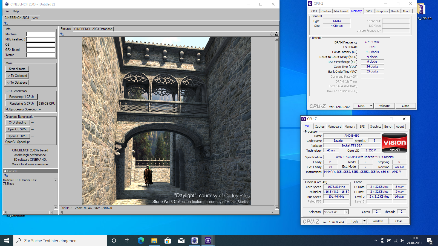Image resolution: width=438 pixels, height=246 pixels.
Task: Switch to CPU-Z taskbar icon
Action: coord(208,241)
